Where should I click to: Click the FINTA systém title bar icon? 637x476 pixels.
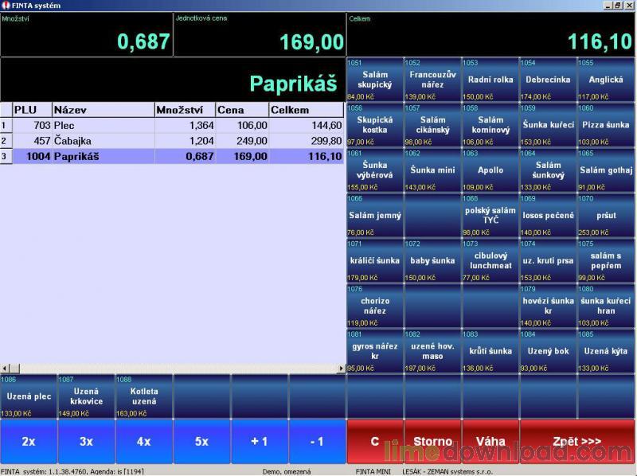pos(6,5)
